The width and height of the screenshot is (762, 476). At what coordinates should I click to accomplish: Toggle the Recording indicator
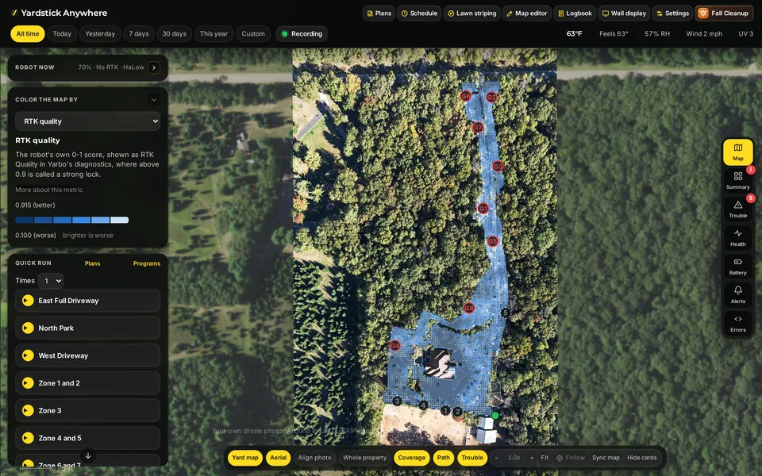pos(302,34)
